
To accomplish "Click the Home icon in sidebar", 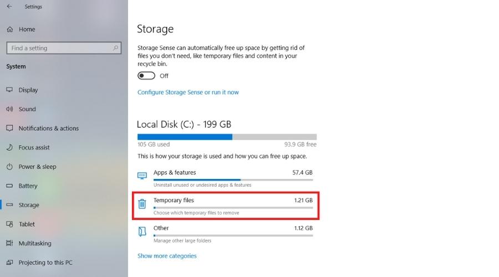I will (10, 29).
